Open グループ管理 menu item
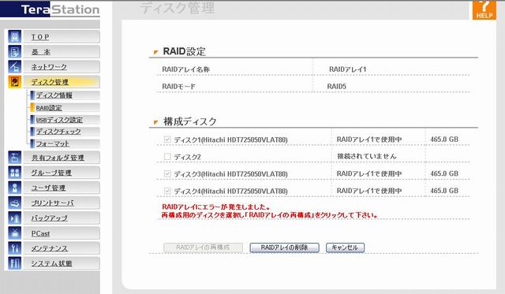The width and height of the screenshot is (505, 294). (x=62, y=173)
